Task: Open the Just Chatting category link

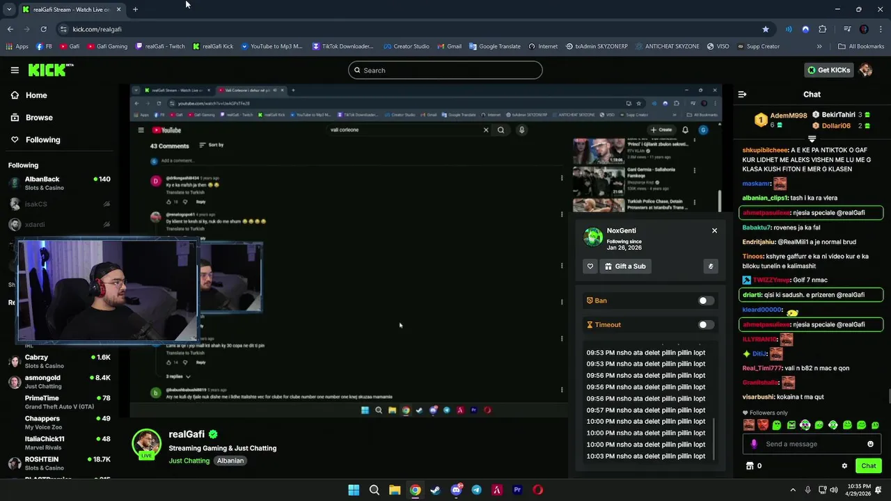Action: (x=189, y=461)
